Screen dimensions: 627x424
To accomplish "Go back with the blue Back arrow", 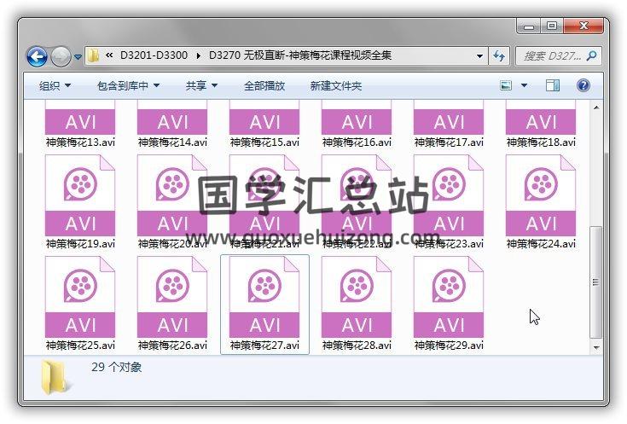I will click(37, 56).
